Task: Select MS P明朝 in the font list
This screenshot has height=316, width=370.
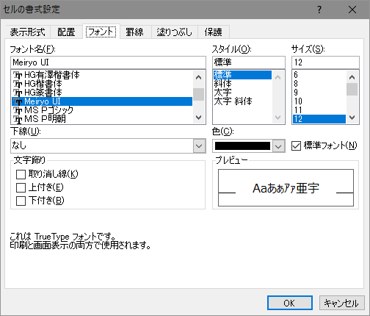Action: [x=102, y=119]
